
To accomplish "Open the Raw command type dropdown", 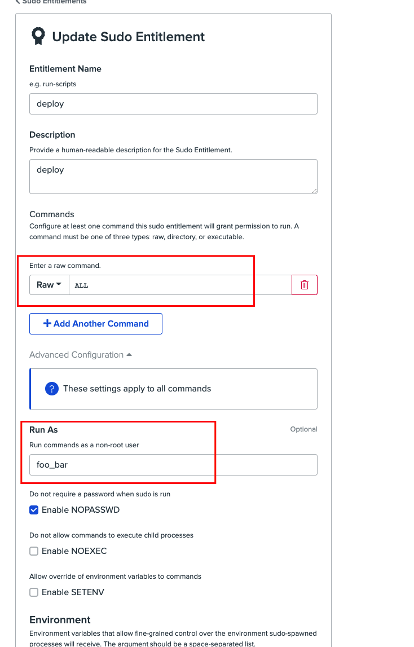I will click(x=49, y=285).
